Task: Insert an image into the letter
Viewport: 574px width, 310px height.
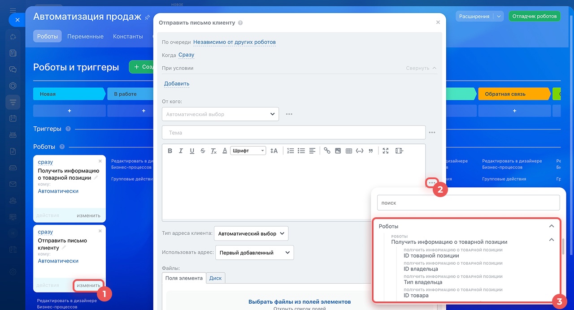Action: point(338,151)
